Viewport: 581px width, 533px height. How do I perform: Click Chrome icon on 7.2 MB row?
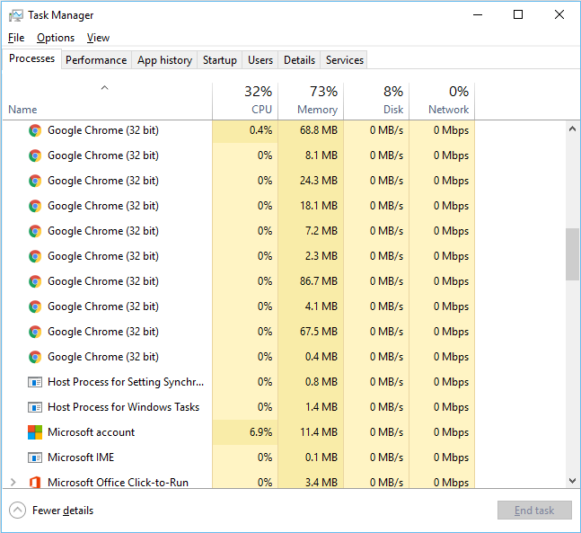(35, 232)
